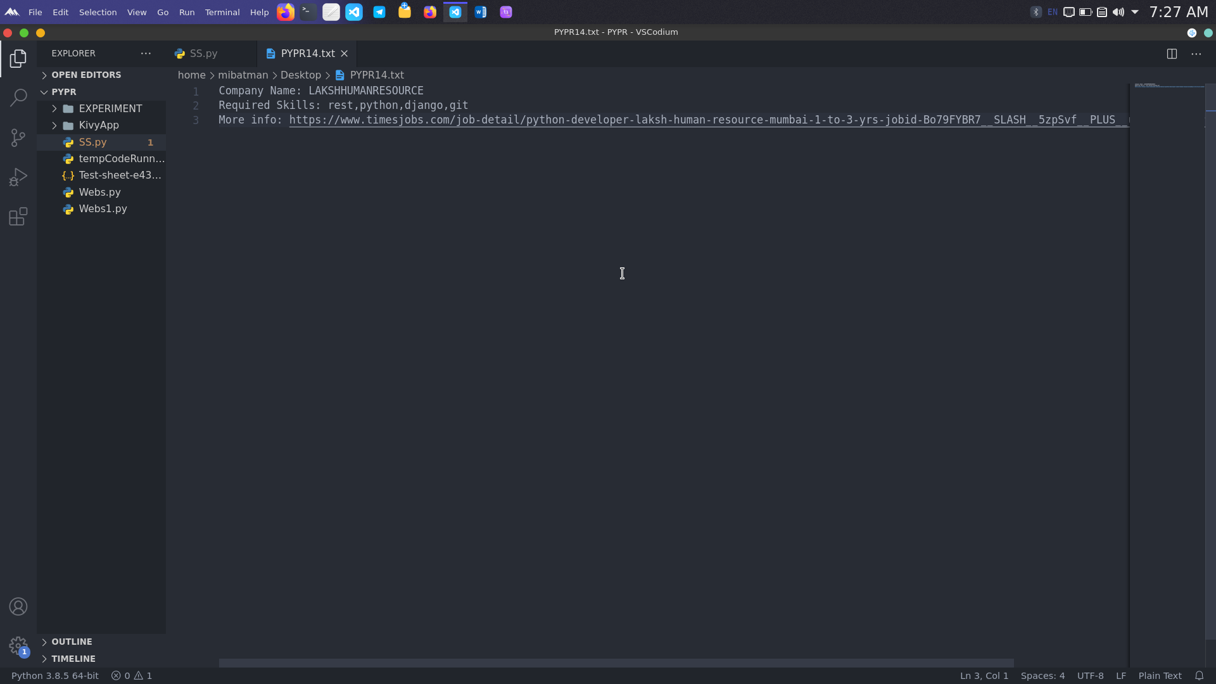Open the Terminal menu
1216x684 pixels.
[222, 12]
